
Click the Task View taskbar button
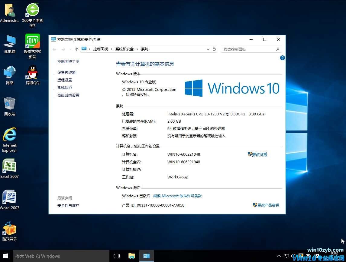[117, 256]
